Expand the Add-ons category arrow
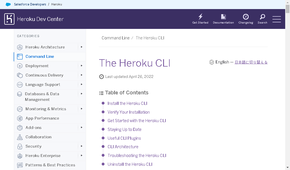The height and width of the screenshot is (170, 290). [82, 127]
